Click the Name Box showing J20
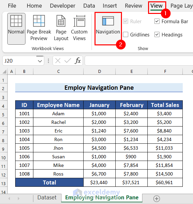Screen dimensions: 193x204 pos(19,61)
